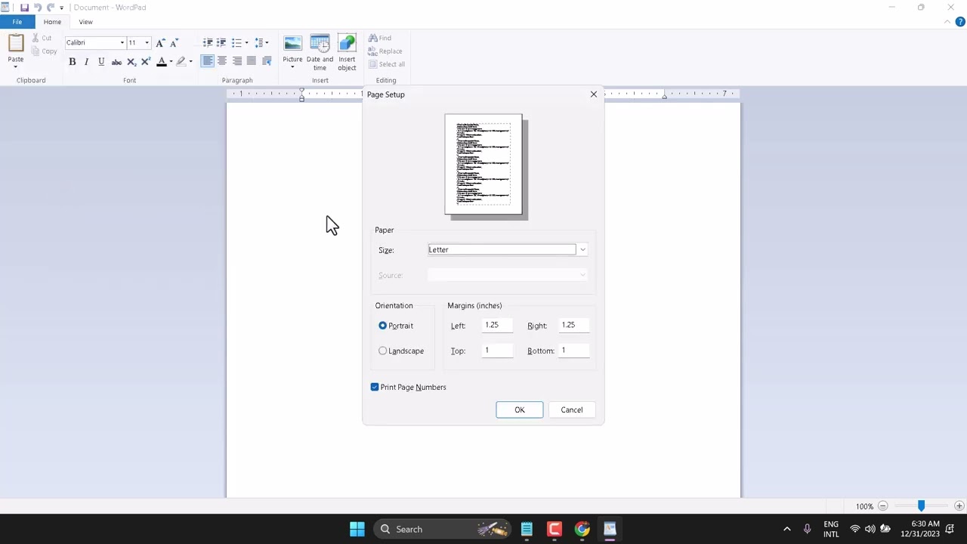The width and height of the screenshot is (967, 544).
Task: Click the Cut scissors icon
Action: (x=36, y=38)
